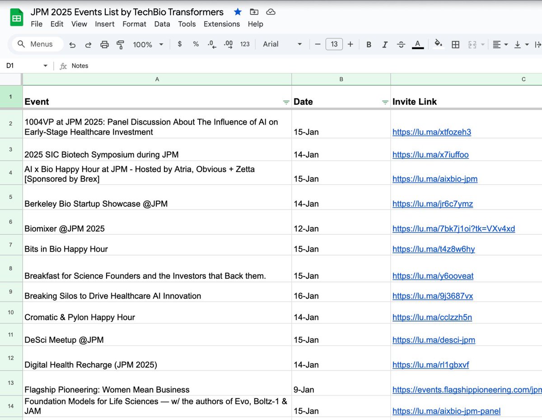Open the 100% zoom dropdown
The image size is (542, 420).
point(147,44)
